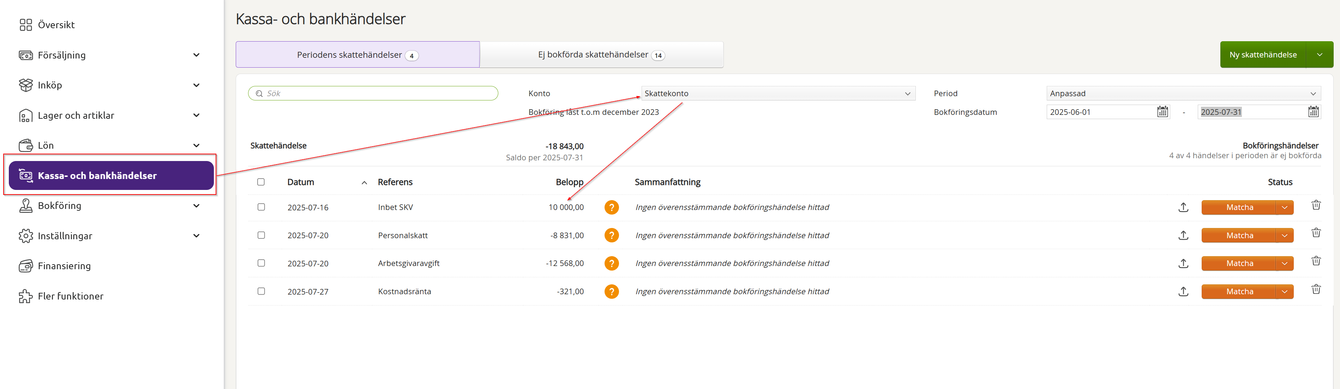Image resolution: width=1340 pixels, height=389 pixels.
Task: Switch to Ej bokförda skattehändelser tab
Action: tap(601, 55)
